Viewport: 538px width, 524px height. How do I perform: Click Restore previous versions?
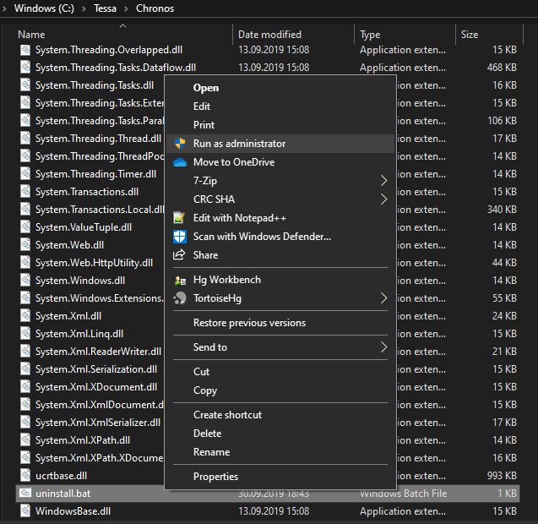pyautogui.click(x=249, y=323)
